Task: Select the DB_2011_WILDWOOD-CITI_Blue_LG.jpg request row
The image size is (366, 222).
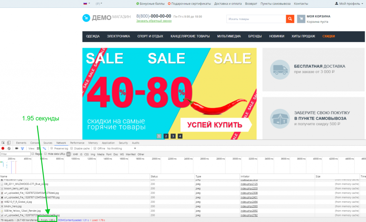Action: tap(183, 184)
